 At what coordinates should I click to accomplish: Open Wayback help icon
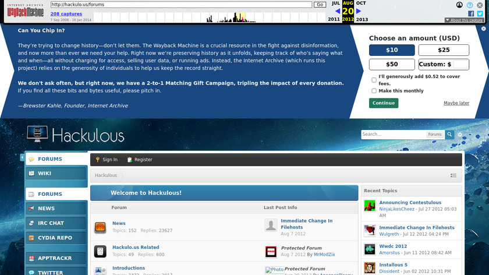click(x=470, y=5)
